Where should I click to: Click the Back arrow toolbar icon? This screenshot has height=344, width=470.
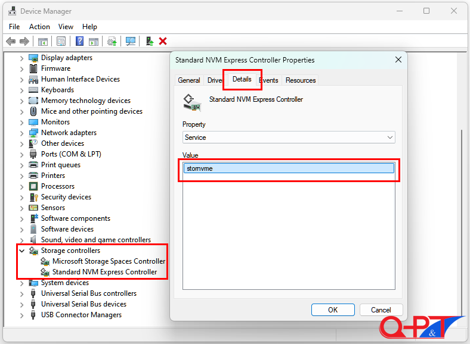(10, 41)
